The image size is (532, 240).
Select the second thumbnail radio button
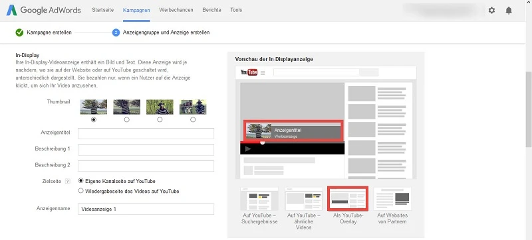click(x=126, y=119)
